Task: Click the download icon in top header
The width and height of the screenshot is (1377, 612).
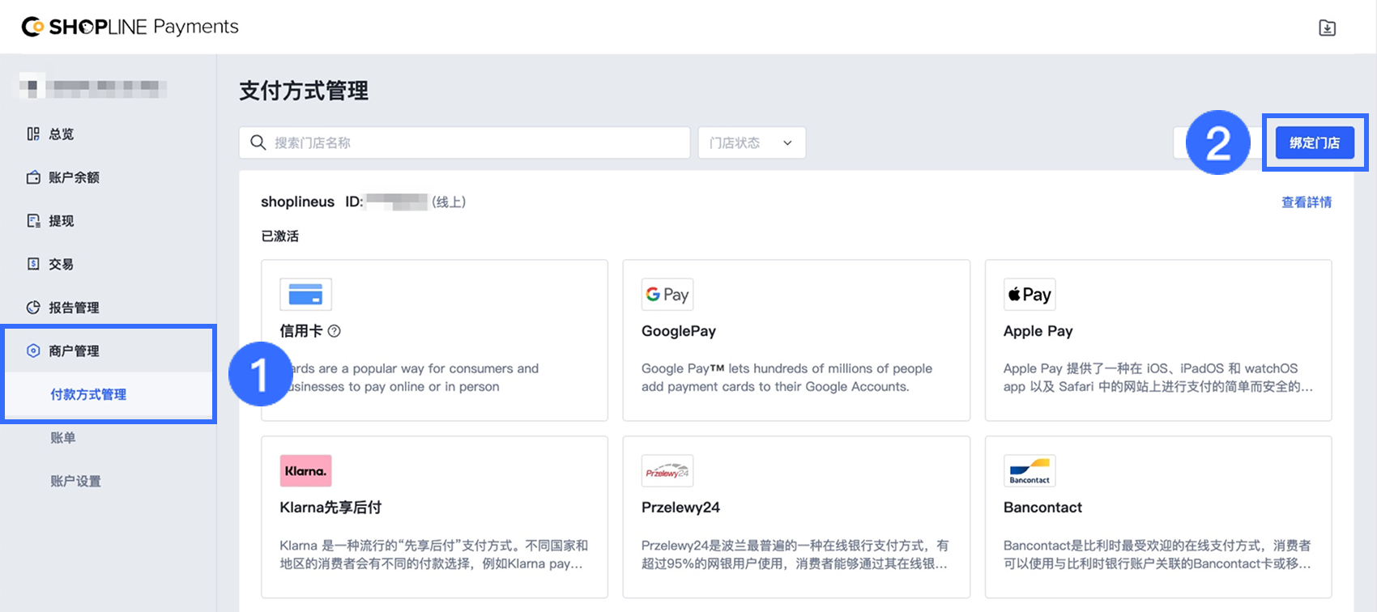Action: (1327, 28)
